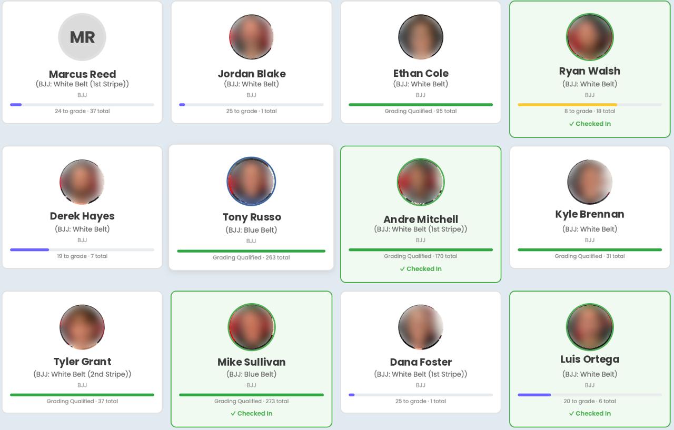674x430 pixels.
Task: Toggle Andre Mitchell's Checked In indicator
Action: 421,268
